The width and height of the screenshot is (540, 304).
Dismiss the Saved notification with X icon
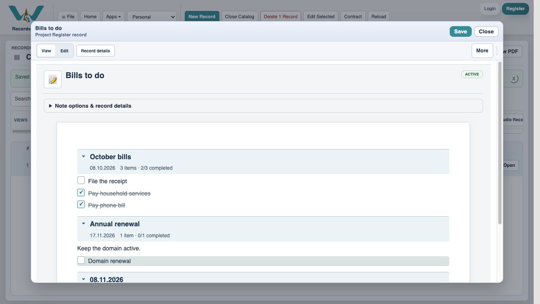(513, 79)
